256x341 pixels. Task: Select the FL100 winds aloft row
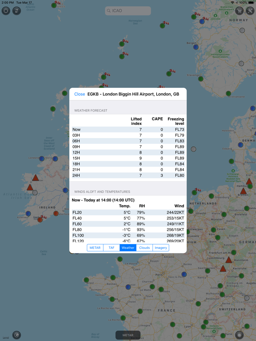tap(128, 235)
